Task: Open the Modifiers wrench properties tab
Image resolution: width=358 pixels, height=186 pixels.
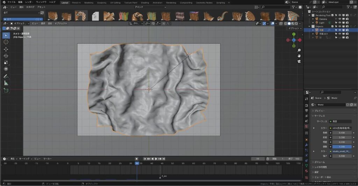Action: [306, 145]
